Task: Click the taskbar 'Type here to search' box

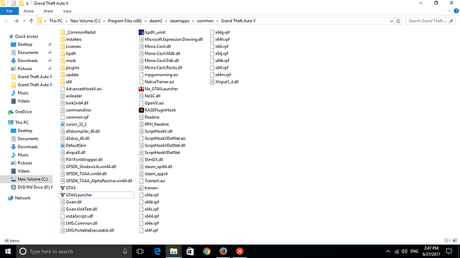Action: [74, 251]
